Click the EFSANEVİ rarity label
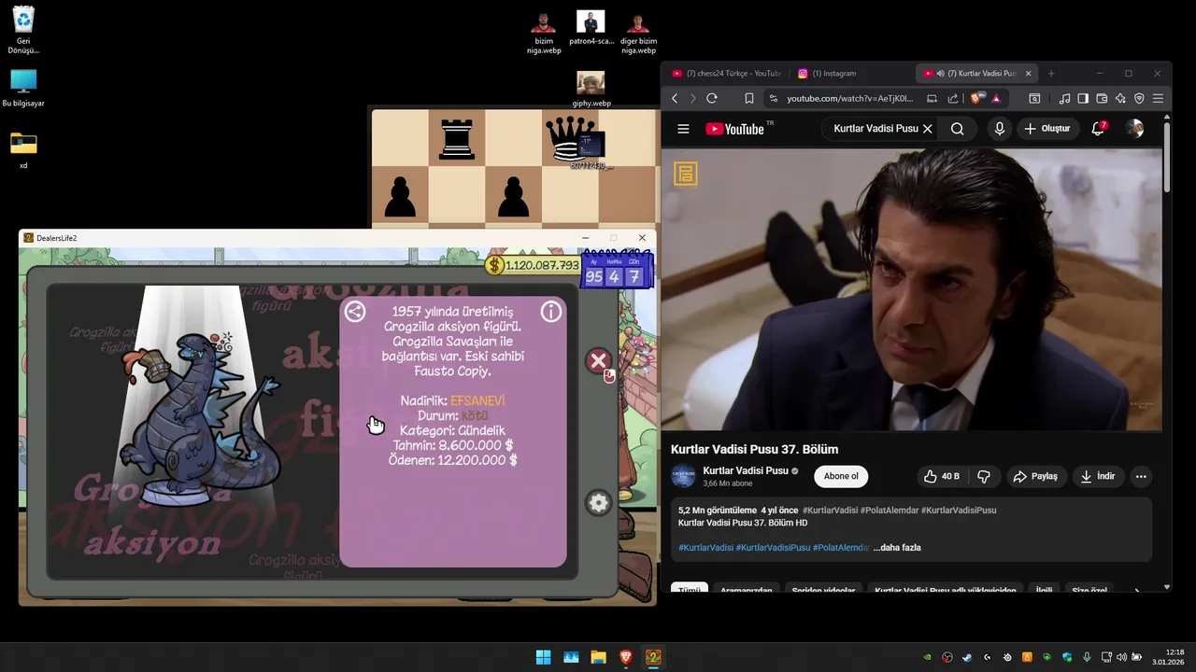Image resolution: width=1196 pixels, height=672 pixels. pyautogui.click(x=477, y=400)
